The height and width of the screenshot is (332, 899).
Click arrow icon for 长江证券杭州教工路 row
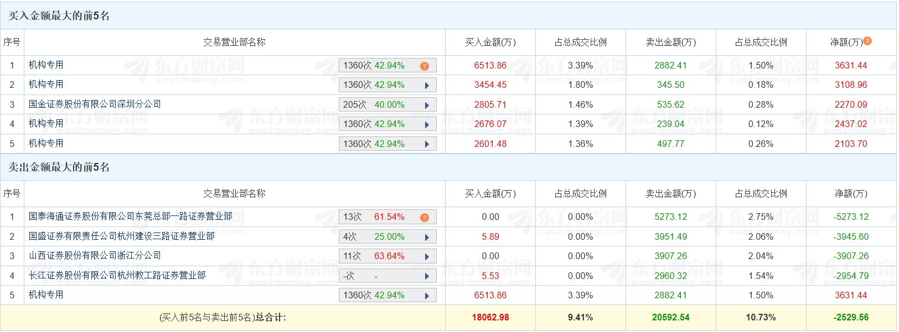427,277
